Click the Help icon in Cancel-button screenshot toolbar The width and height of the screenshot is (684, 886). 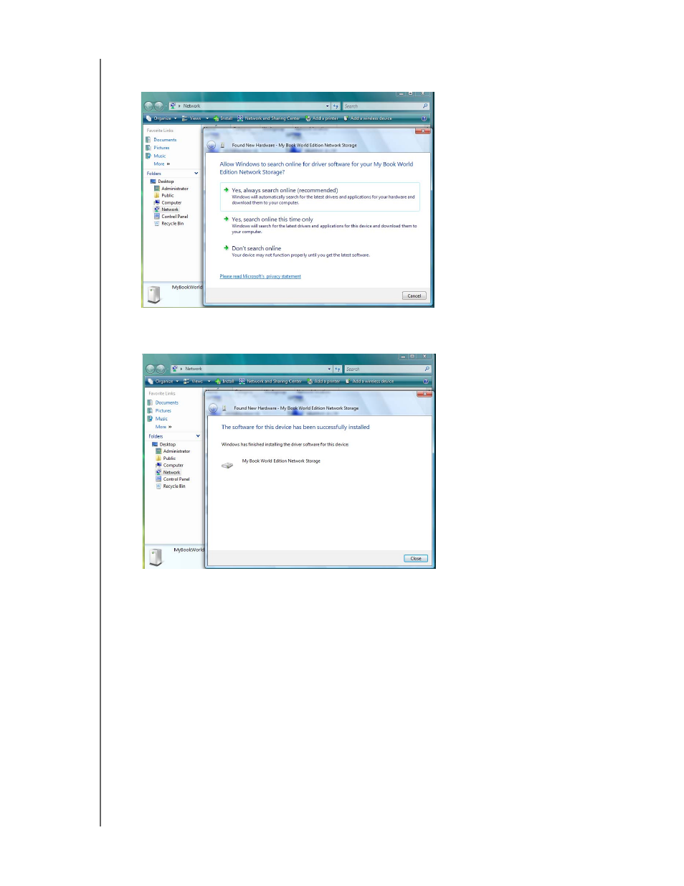point(424,118)
